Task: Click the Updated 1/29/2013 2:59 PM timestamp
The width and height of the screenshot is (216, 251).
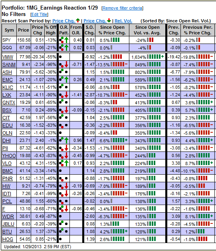Action: pyautogui.click(x=38, y=247)
